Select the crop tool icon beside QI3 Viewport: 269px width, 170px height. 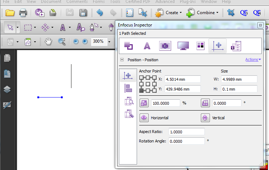tap(231, 13)
